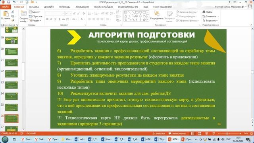
Task: Toggle bulleted list
Action: coord(90,14)
